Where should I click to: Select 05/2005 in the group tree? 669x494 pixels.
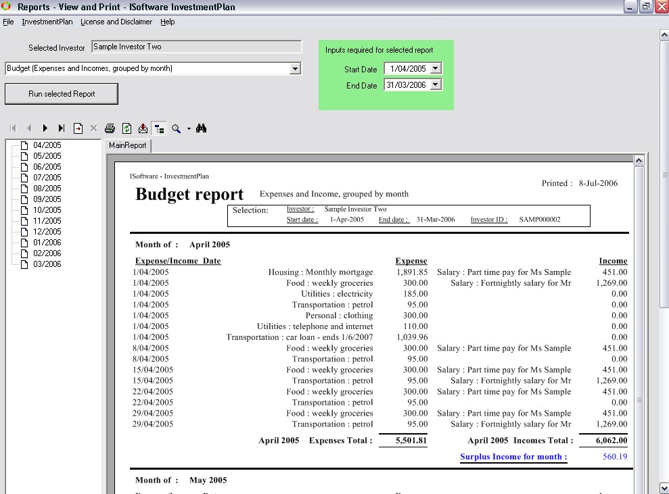pyautogui.click(x=47, y=156)
